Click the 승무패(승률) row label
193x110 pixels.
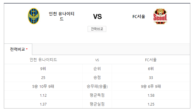pos(97,86)
